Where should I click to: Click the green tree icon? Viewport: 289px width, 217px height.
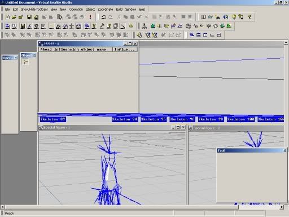coord(229,26)
